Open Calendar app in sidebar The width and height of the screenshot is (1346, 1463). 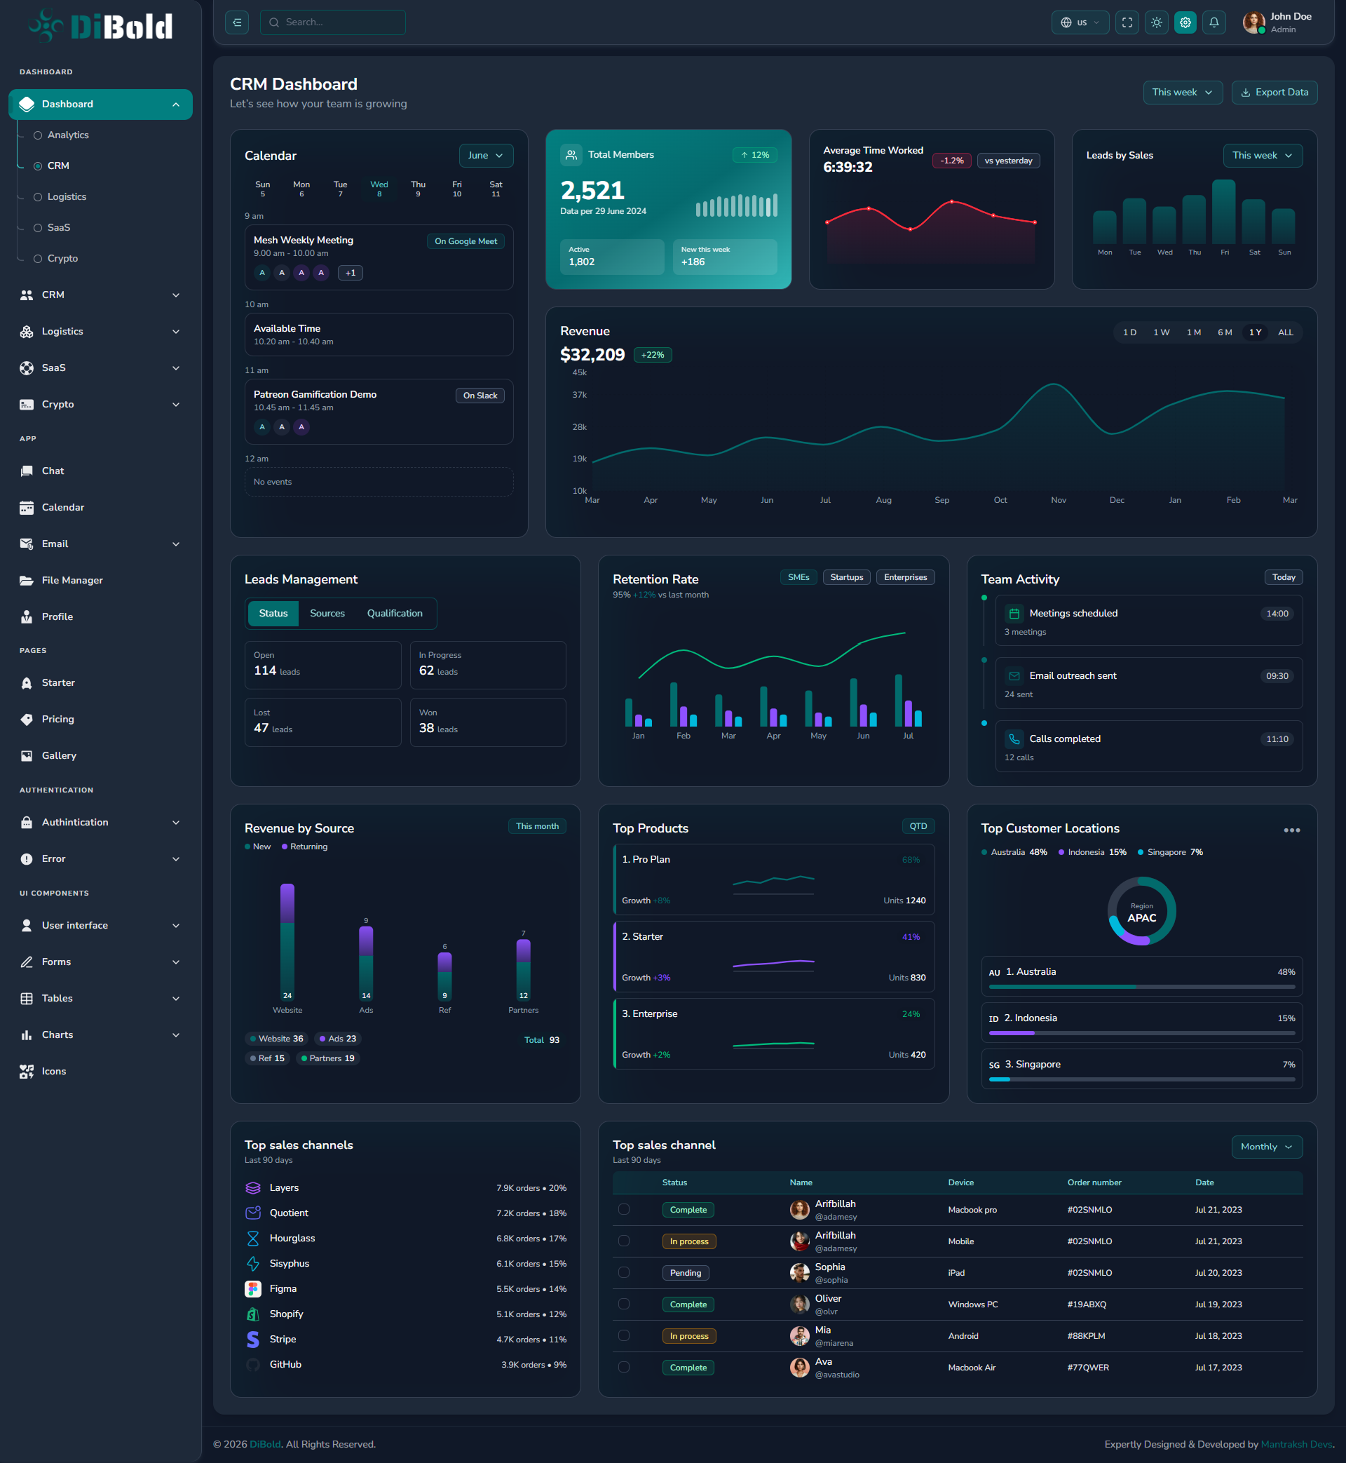coord(62,507)
